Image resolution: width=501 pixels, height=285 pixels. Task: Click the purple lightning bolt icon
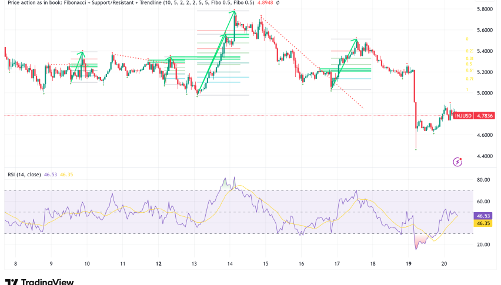(457, 161)
